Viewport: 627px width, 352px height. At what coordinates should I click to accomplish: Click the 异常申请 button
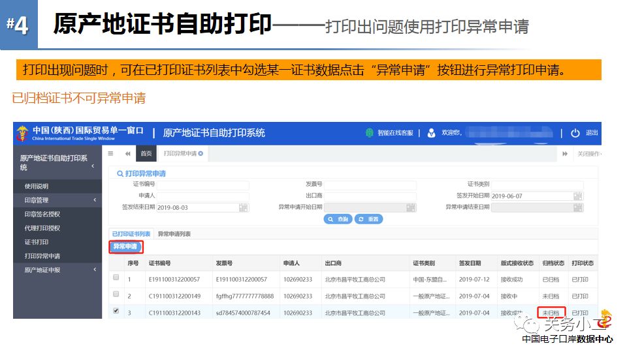point(125,246)
